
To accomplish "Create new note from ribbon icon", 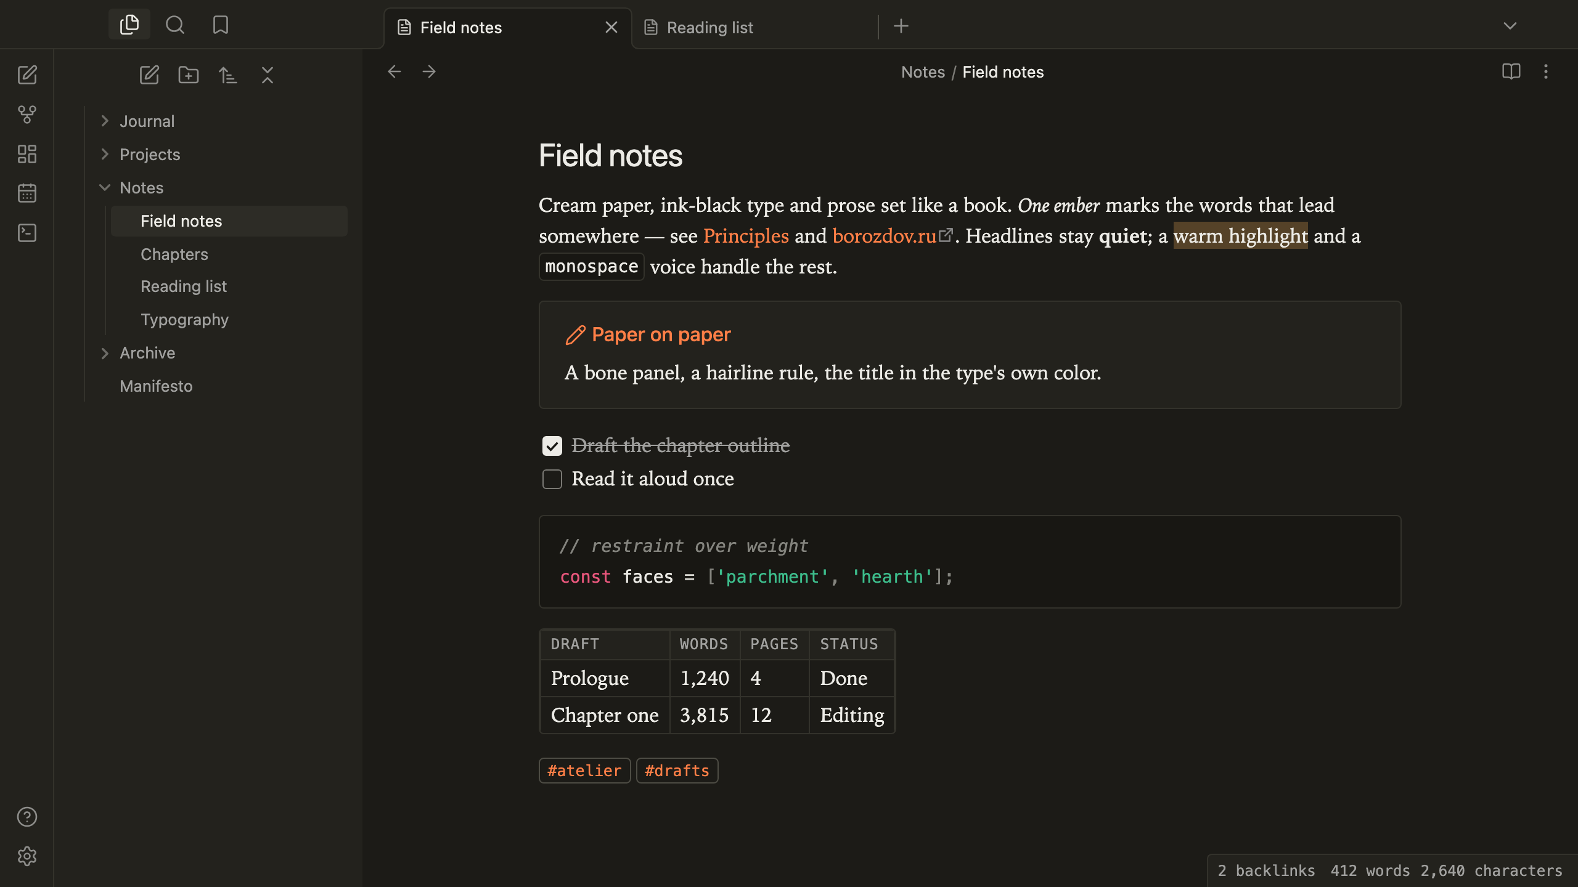I will point(27,75).
